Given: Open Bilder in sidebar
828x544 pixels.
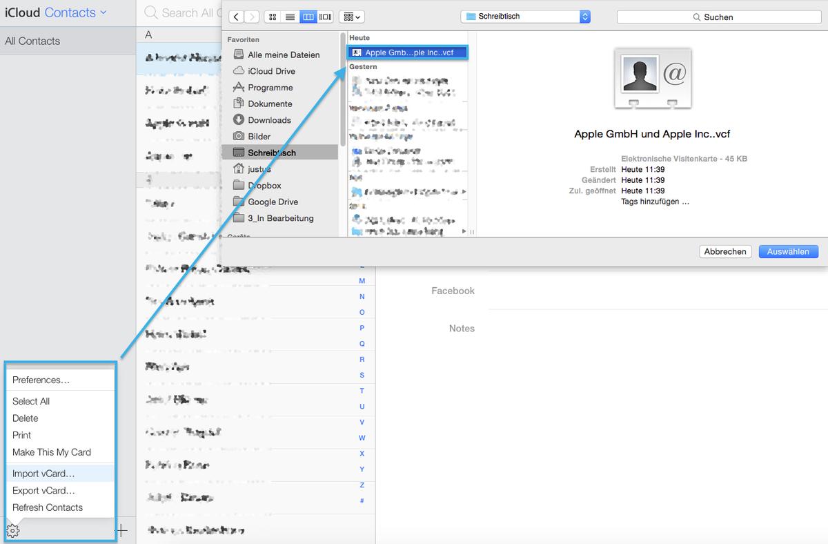Looking at the screenshot, I should click(259, 137).
